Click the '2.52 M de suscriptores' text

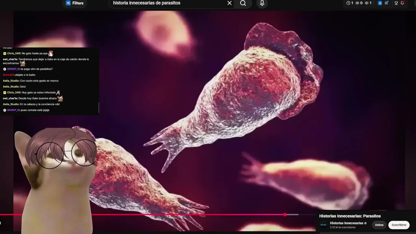point(343,227)
